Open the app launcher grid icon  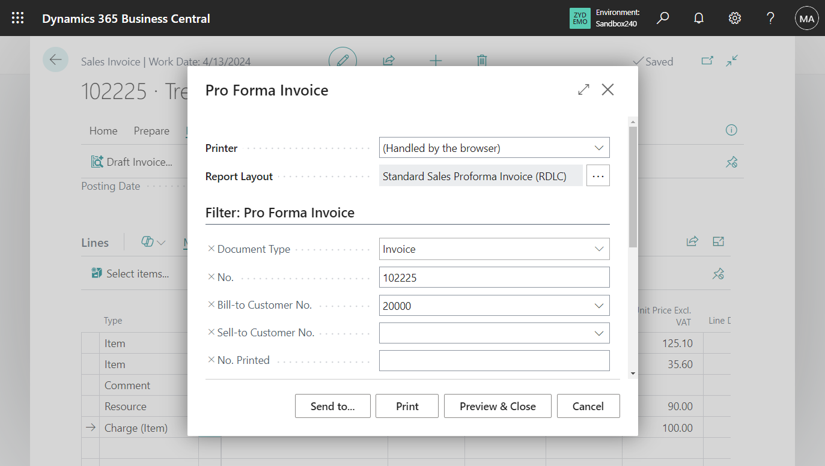click(17, 18)
